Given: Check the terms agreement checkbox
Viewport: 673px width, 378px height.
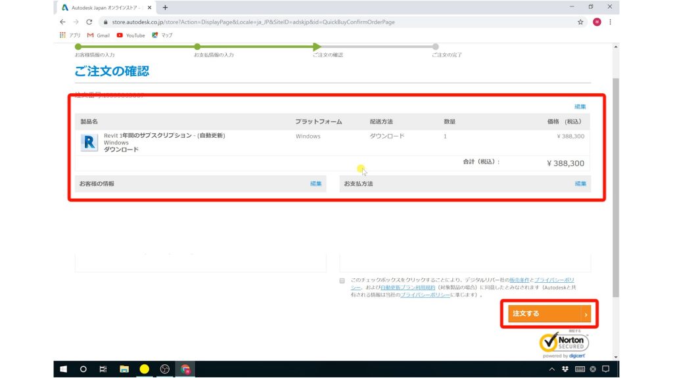Looking at the screenshot, I should pos(342,281).
